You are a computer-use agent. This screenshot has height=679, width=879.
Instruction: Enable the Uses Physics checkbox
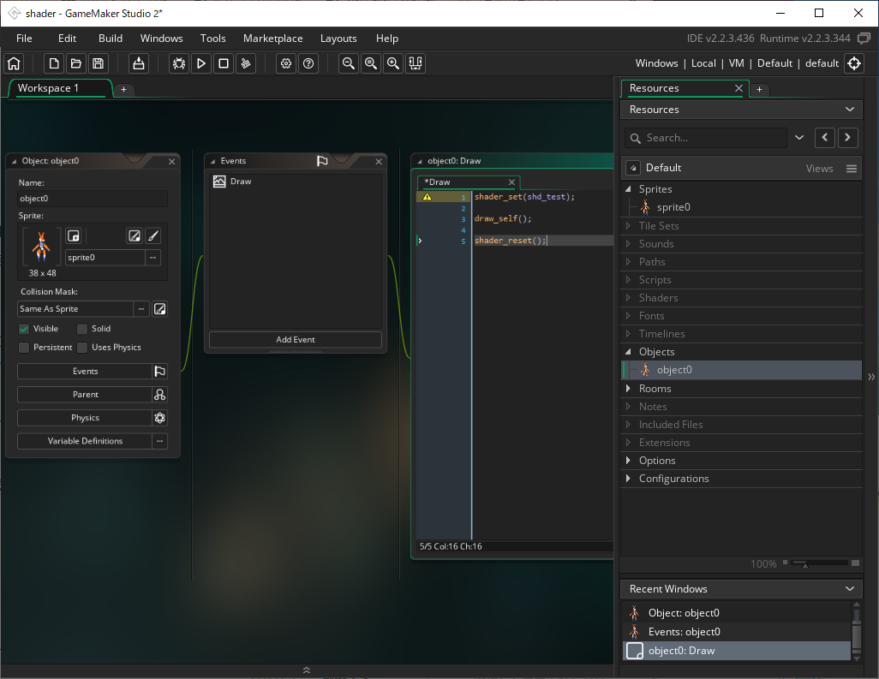(82, 348)
